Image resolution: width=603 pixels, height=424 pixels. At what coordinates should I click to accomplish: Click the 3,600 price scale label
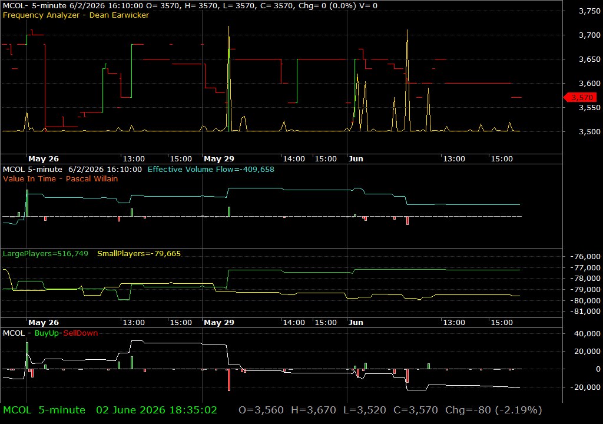pyautogui.click(x=589, y=83)
